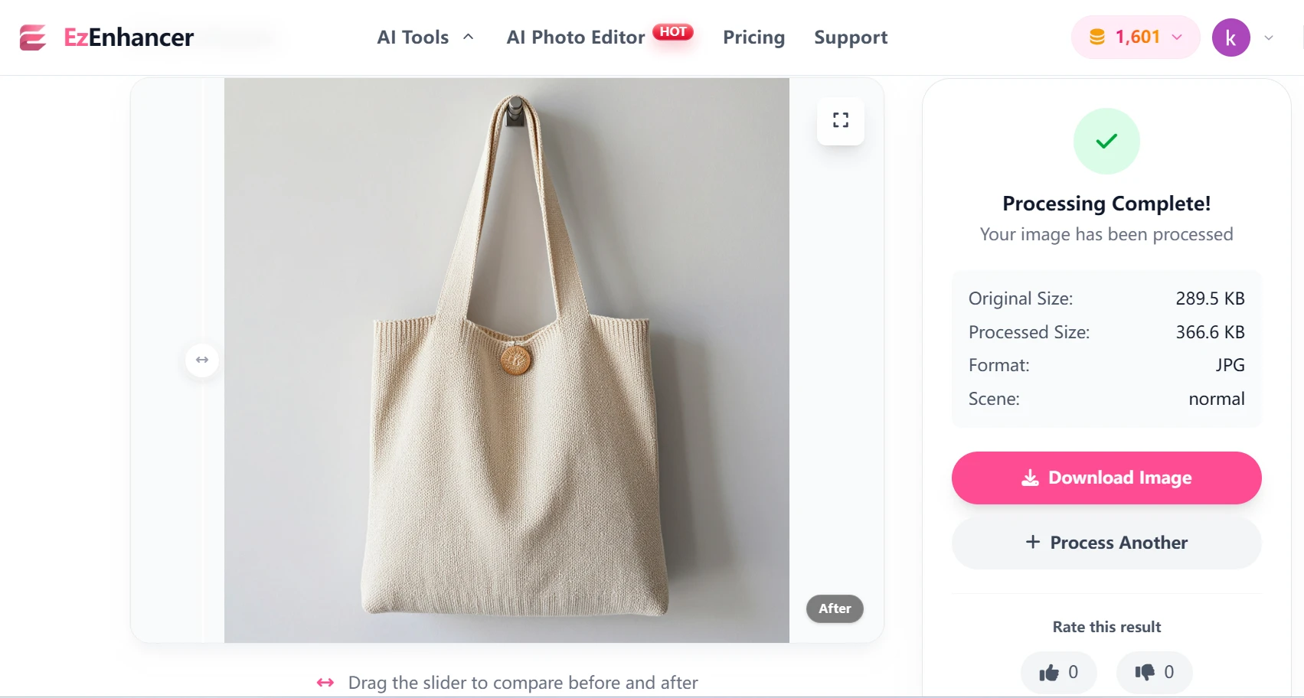Viewport: 1304px width, 698px height.
Task: Give the result a thumbs up
Action: [x=1058, y=672]
